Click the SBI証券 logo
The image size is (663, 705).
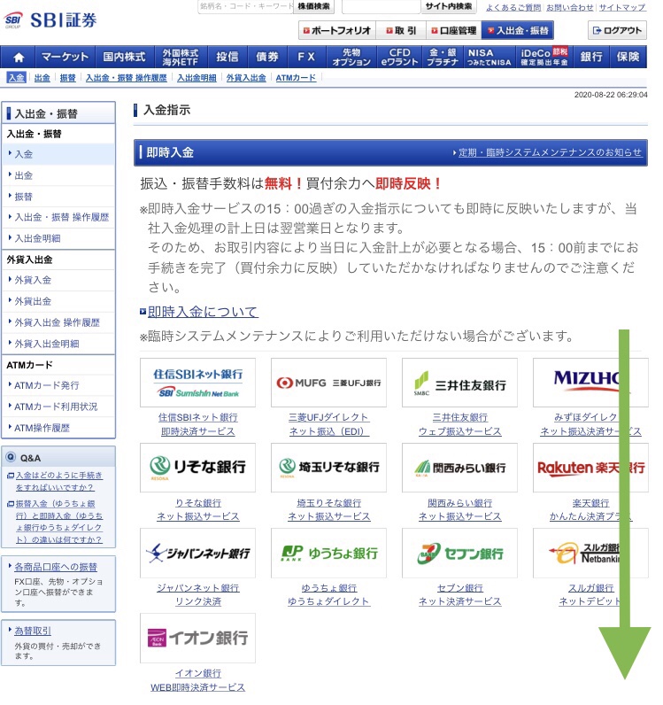click(x=50, y=20)
